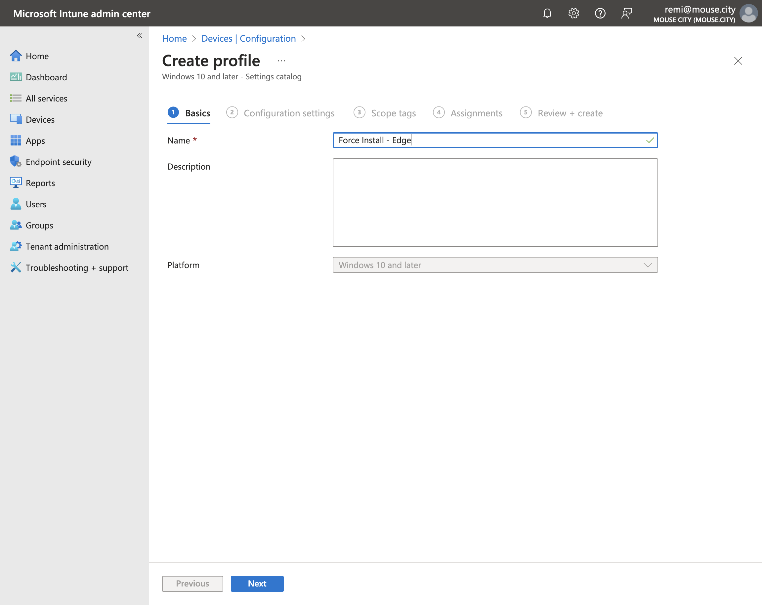This screenshot has height=605, width=762.
Task: Click the Groups people icon
Action: pyautogui.click(x=16, y=225)
